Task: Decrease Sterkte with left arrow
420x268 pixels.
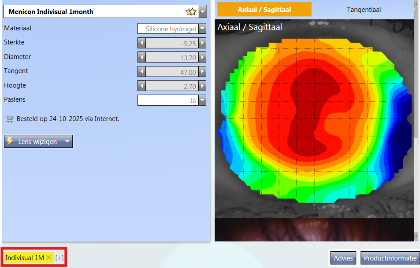Action: click(x=141, y=43)
